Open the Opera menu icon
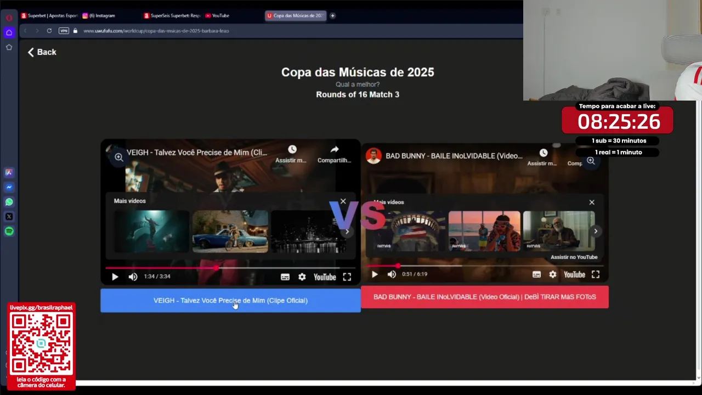702x395 pixels. coord(9,18)
